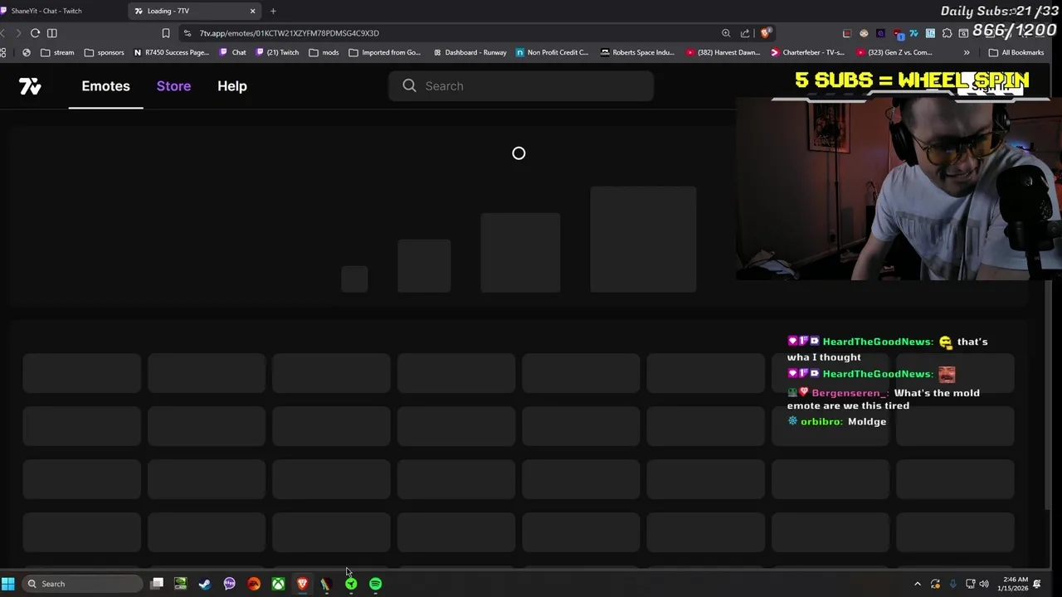1062x597 pixels.
Task: Open the page zoom control icon
Action: coord(726,33)
